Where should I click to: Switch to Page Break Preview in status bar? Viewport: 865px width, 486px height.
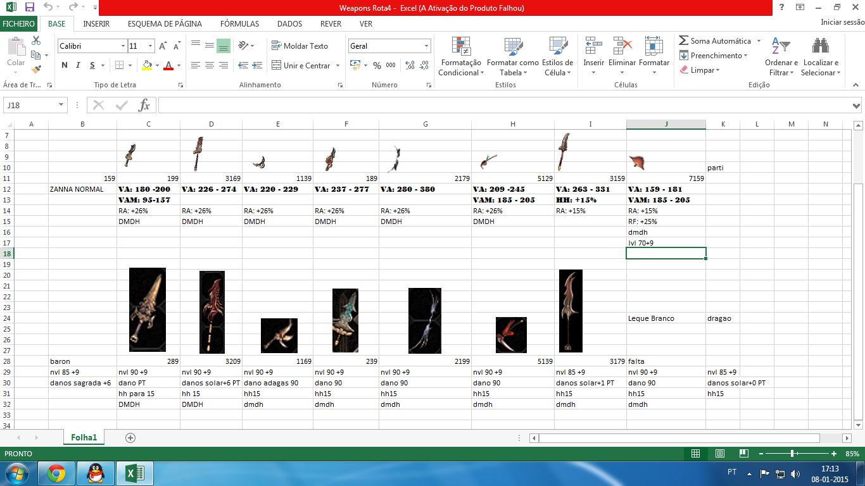point(743,454)
